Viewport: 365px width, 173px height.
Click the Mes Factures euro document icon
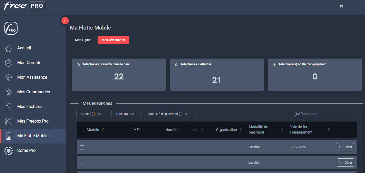(x=9, y=107)
